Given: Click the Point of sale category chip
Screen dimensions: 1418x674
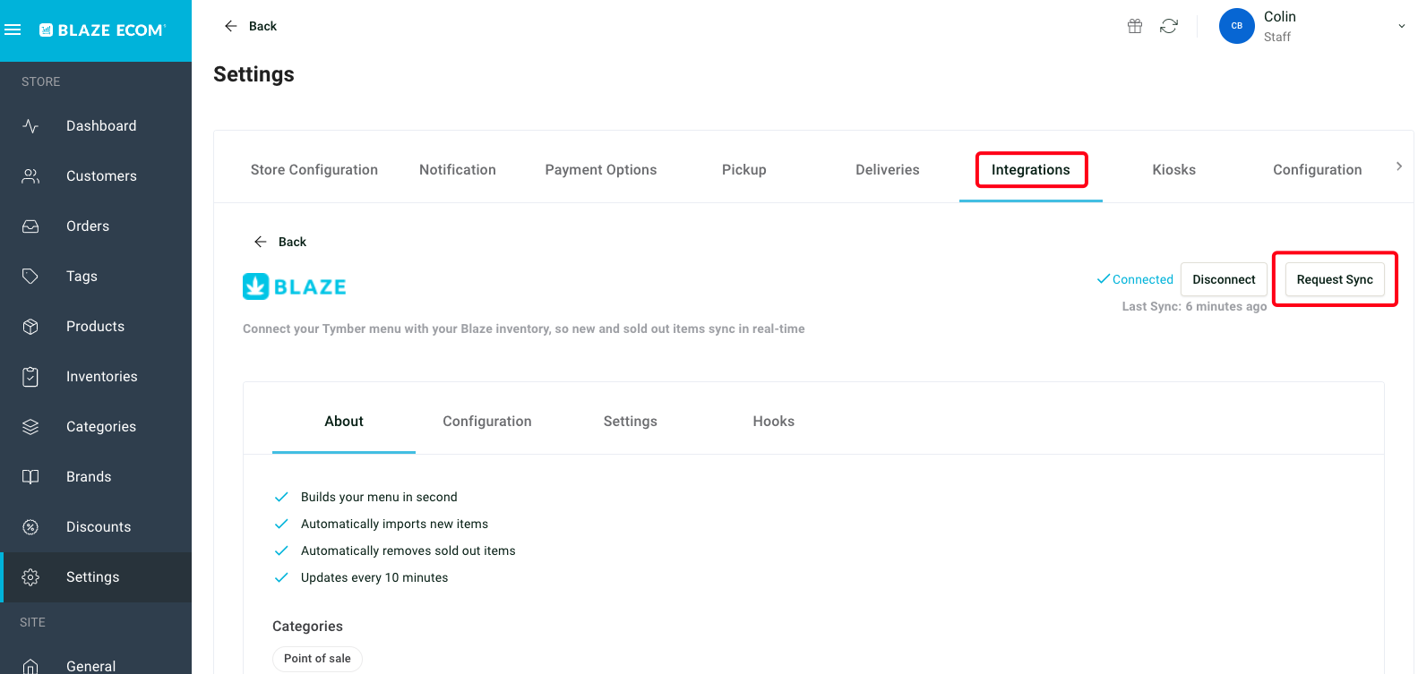Looking at the screenshot, I should [x=317, y=659].
